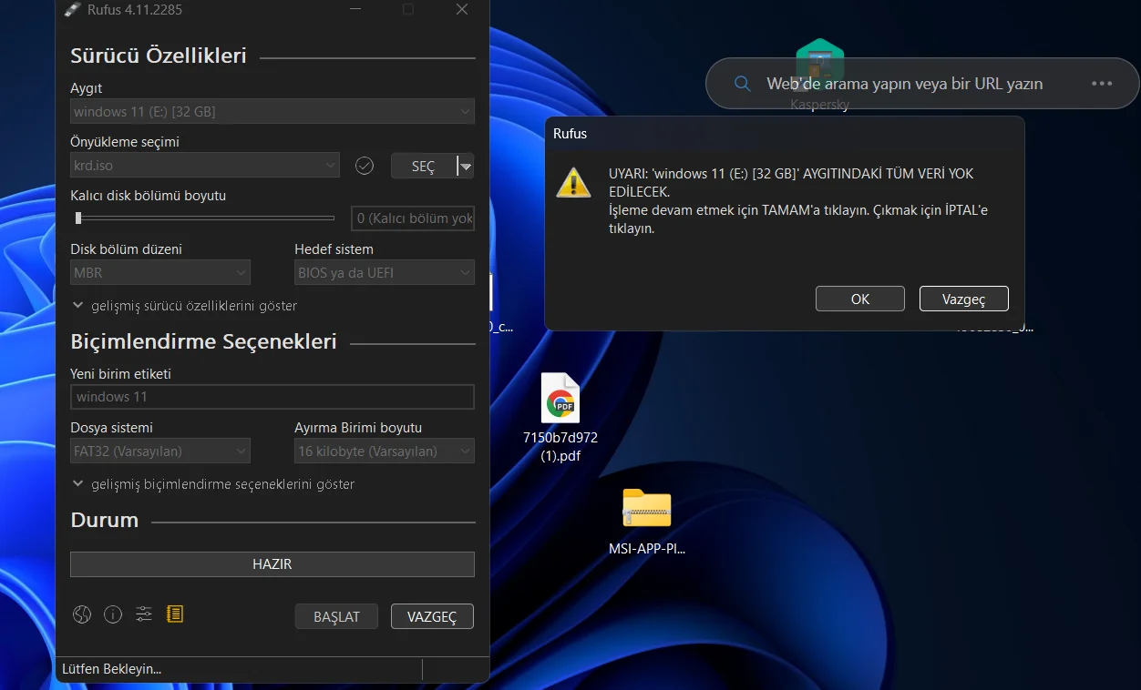Click the Durum heading
1141x690 pixels.
click(105, 520)
